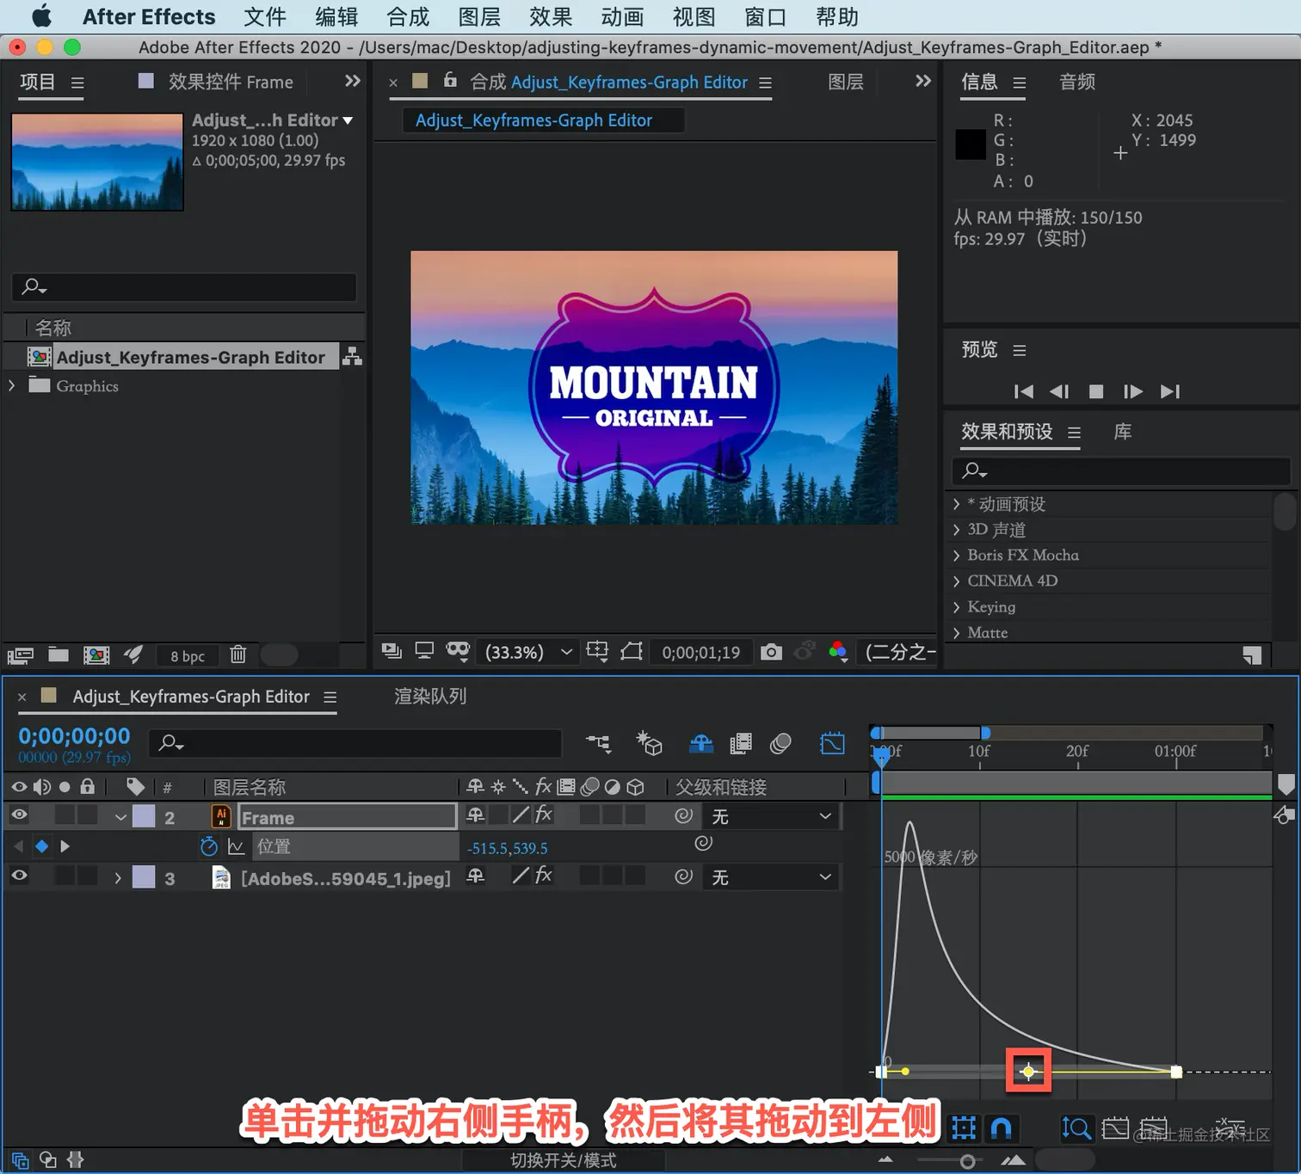Toggle visibility of the Frame layer
This screenshot has height=1174, width=1301.
(x=19, y=815)
